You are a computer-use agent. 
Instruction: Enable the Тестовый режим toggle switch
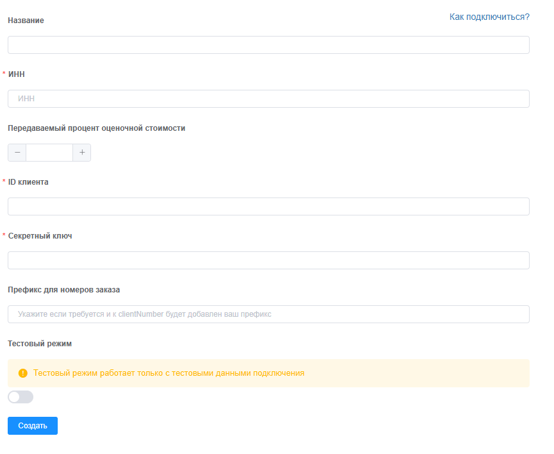(x=21, y=398)
